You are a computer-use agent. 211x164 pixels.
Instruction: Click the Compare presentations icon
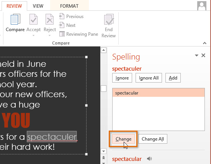15,19
